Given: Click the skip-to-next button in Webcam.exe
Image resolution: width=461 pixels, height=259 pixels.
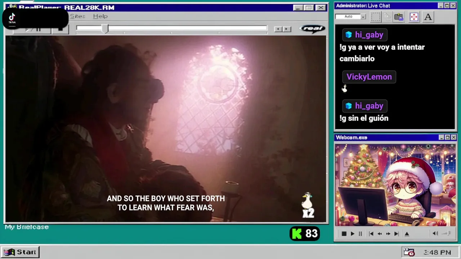Looking at the screenshot, I should (397, 234).
